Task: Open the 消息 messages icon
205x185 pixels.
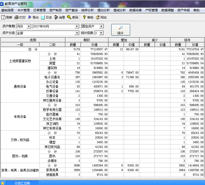Action: pos(56,18)
